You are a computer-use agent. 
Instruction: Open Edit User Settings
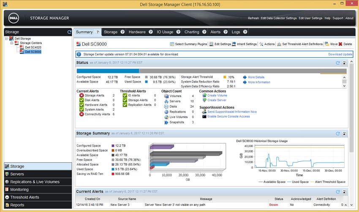[310, 18]
